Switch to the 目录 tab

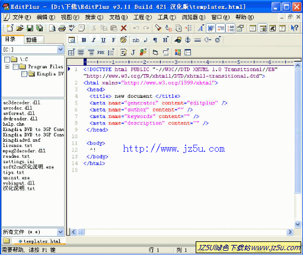tap(12, 39)
